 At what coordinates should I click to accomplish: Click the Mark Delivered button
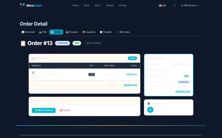click(44, 110)
